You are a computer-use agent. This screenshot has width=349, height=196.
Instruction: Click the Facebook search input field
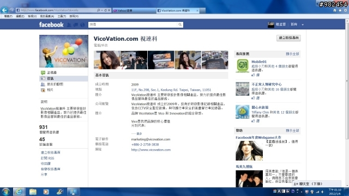pyautogui.click(x=133, y=24)
